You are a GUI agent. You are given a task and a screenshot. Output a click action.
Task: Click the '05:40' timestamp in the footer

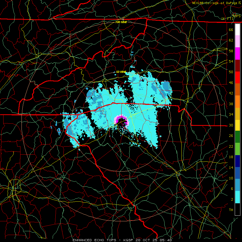(166, 240)
